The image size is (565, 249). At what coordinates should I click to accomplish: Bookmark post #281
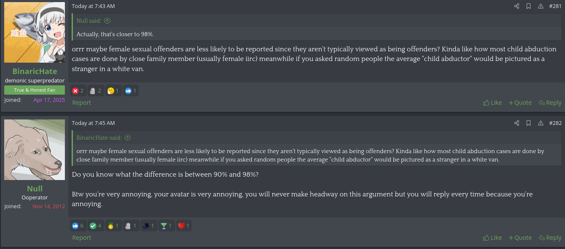528,6
